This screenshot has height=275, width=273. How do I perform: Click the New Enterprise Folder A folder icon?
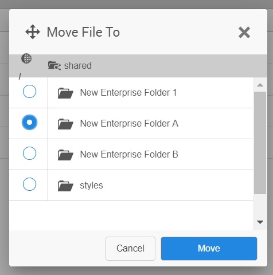pos(65,124)
